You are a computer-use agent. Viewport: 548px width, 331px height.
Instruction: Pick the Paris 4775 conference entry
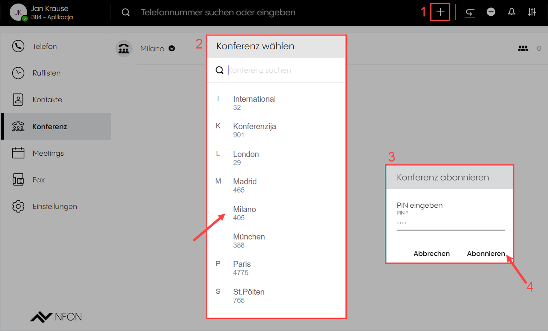click(242, 268)
